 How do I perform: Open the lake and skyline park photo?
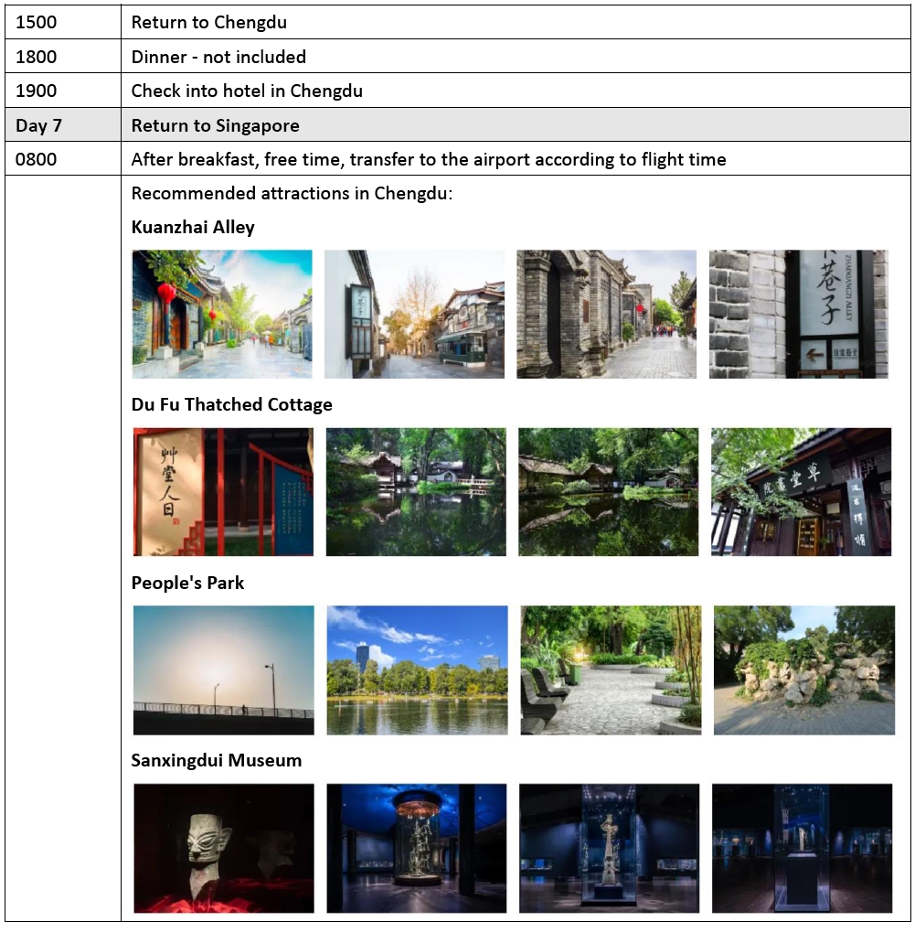click(417, 670)
